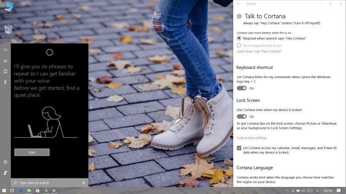Open the Cortana Devices icon in the sidebar
This screenshot has width=346, height=194.
(x=5, y=82)
